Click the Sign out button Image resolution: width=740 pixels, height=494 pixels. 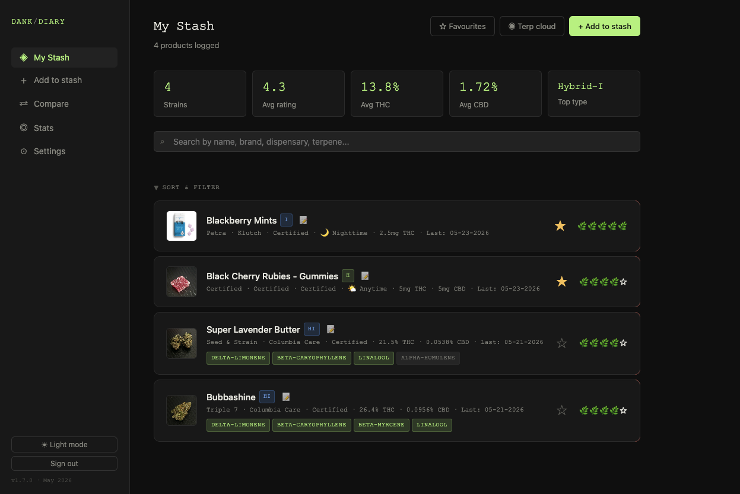point(64,464)
